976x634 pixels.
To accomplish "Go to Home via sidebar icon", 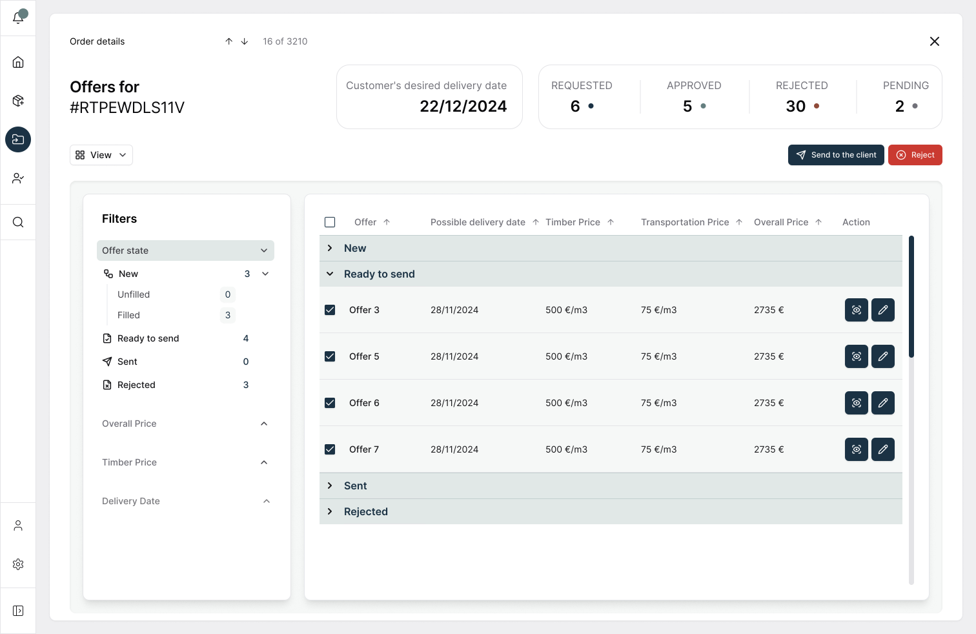I will tap(18, 62).
